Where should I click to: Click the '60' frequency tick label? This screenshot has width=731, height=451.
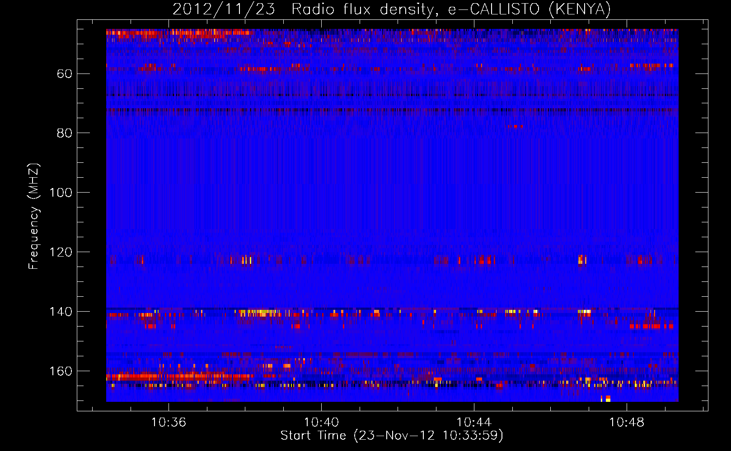65,74
